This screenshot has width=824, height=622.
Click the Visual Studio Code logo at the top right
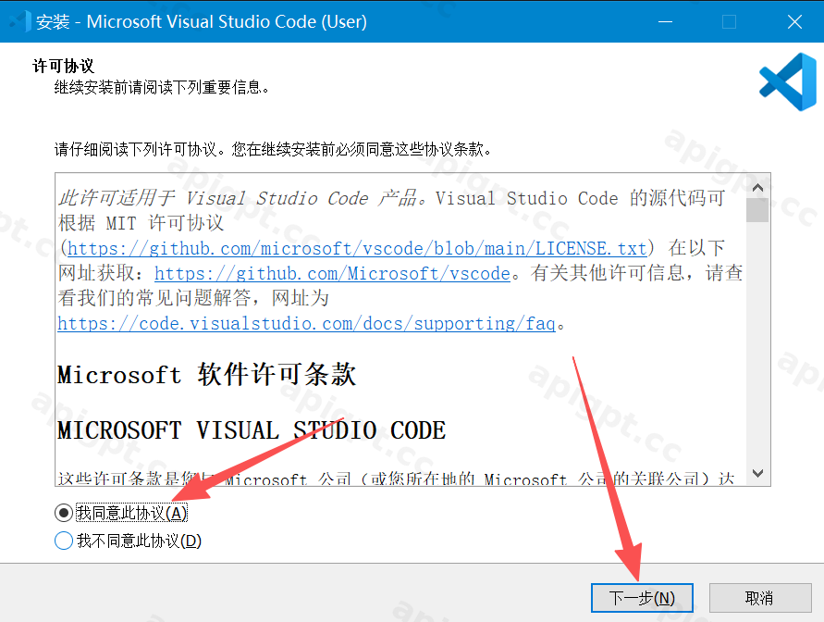[x=788, y=82]
